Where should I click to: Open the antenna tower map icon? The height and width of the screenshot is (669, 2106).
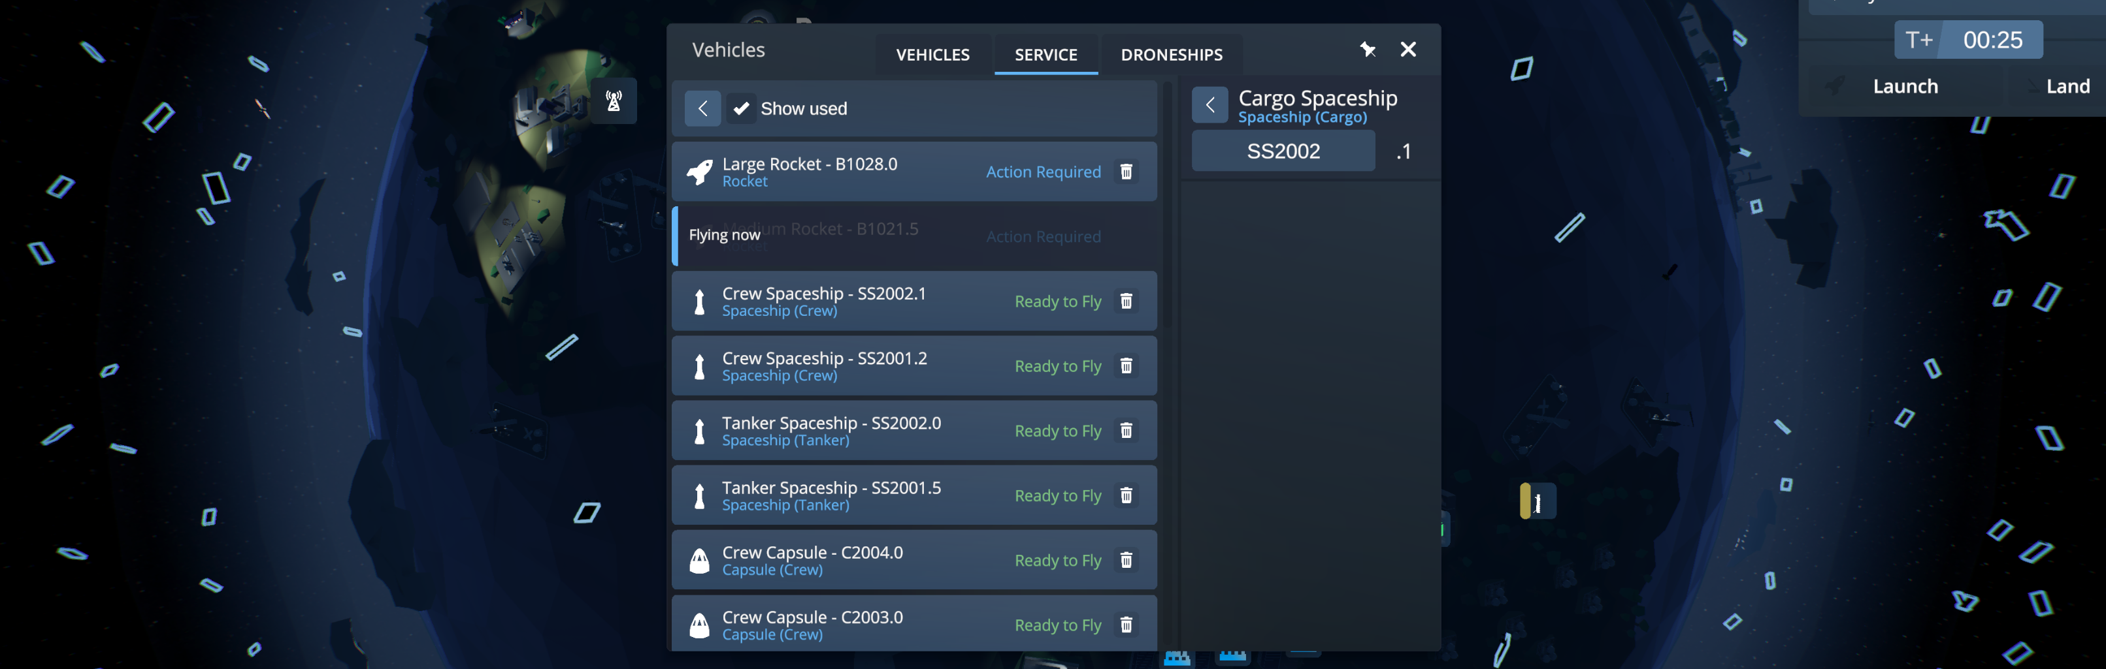pyautogui.click(x=613, y=101)
